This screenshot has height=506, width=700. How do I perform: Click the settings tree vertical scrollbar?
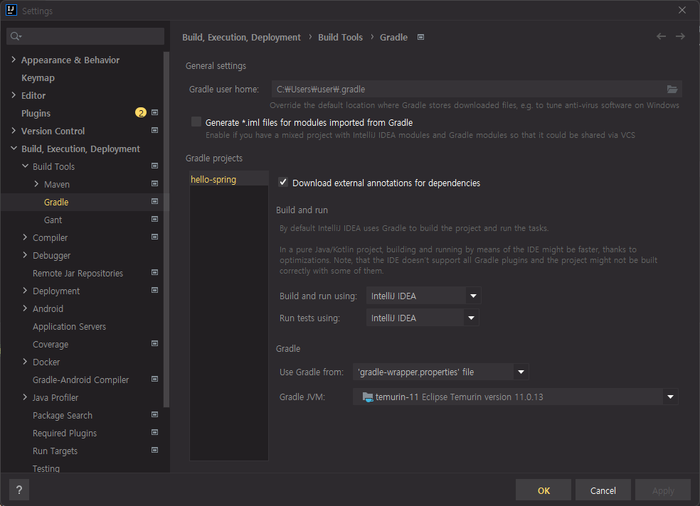point(166,229)
